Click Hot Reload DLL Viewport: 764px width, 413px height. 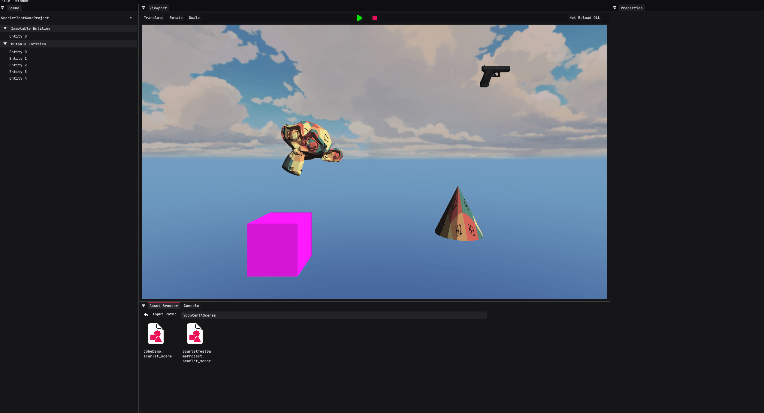tap(584, 18)
